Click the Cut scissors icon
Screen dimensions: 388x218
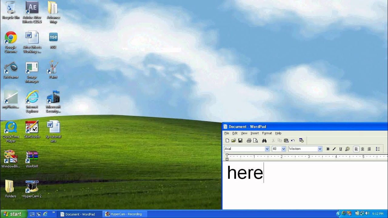click(x=273, y=140)
